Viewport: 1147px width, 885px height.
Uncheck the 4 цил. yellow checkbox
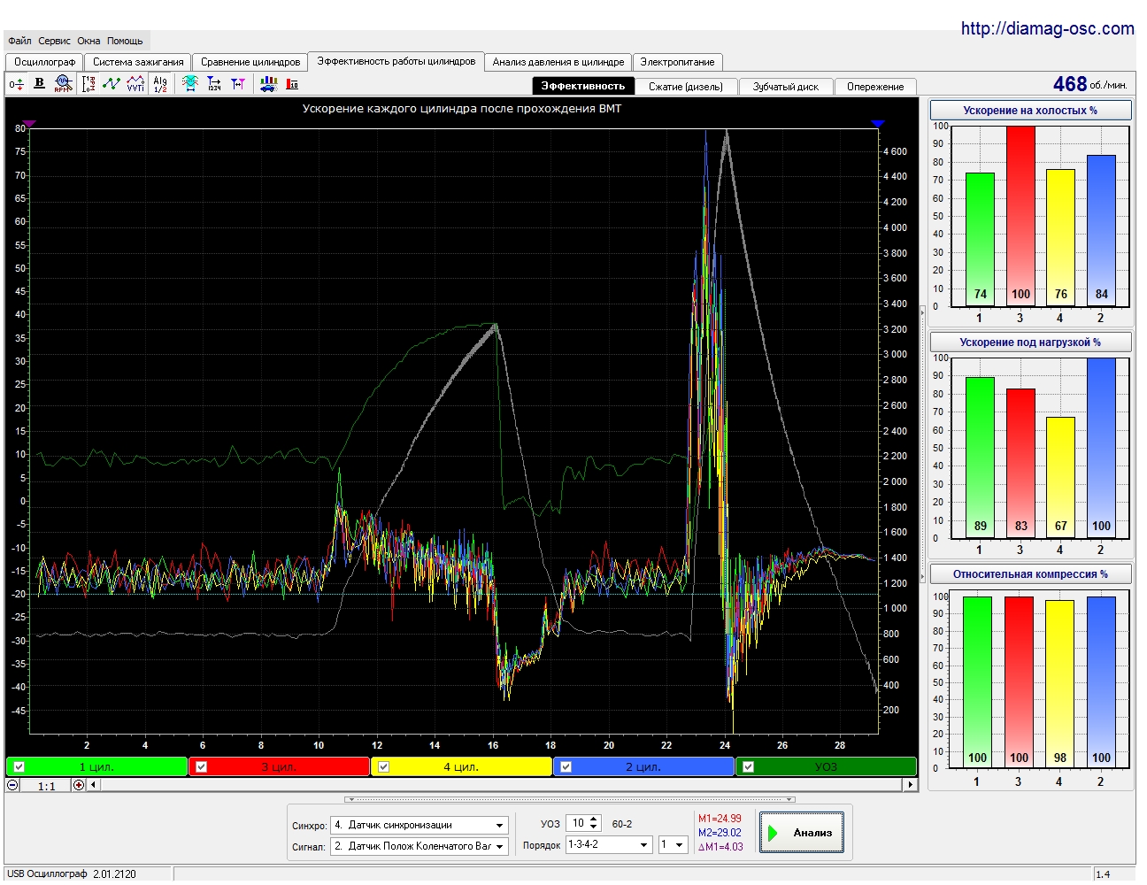pyautogui.click(x=384, y=767)
